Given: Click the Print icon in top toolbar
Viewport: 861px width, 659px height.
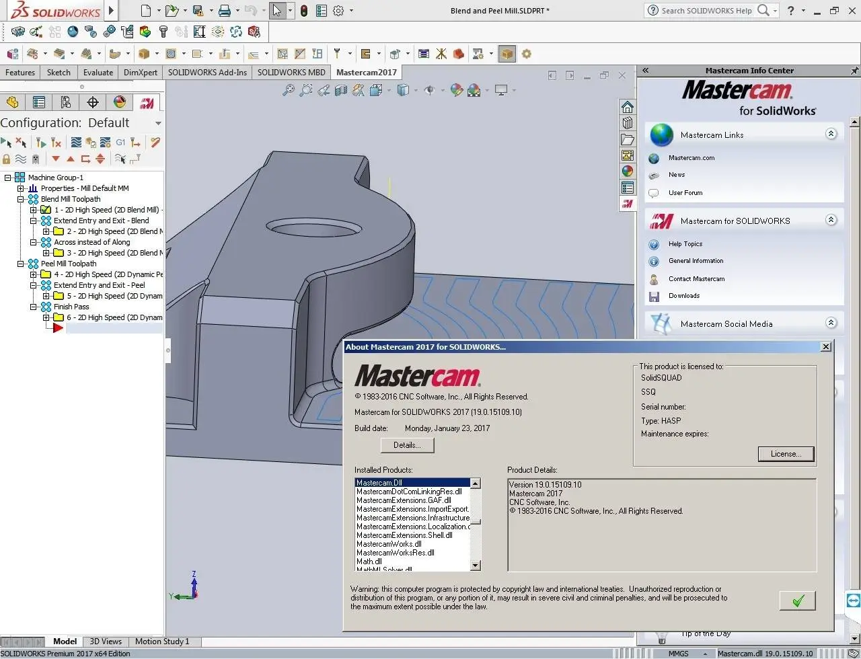Looking at the screenshot, I should tap(225, 11).
